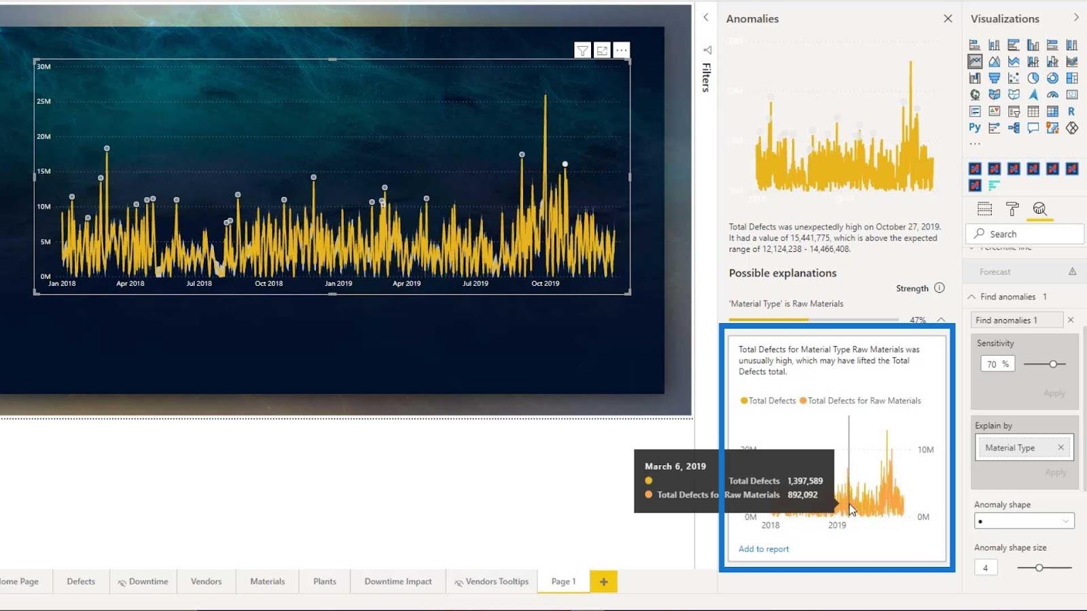1087x611 pixels.
Task: Click the Anomaly shape size value field
Action: [x=986, y=568]
